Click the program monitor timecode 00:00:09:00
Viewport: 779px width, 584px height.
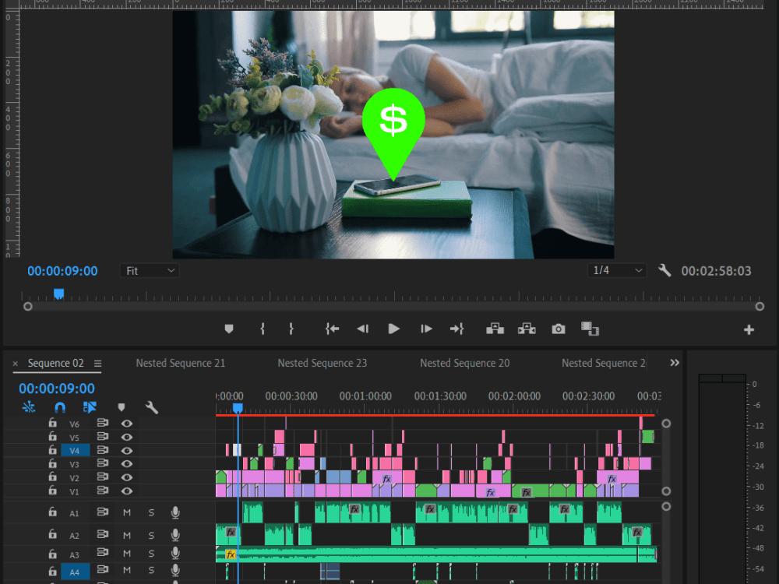coord(62,271)
